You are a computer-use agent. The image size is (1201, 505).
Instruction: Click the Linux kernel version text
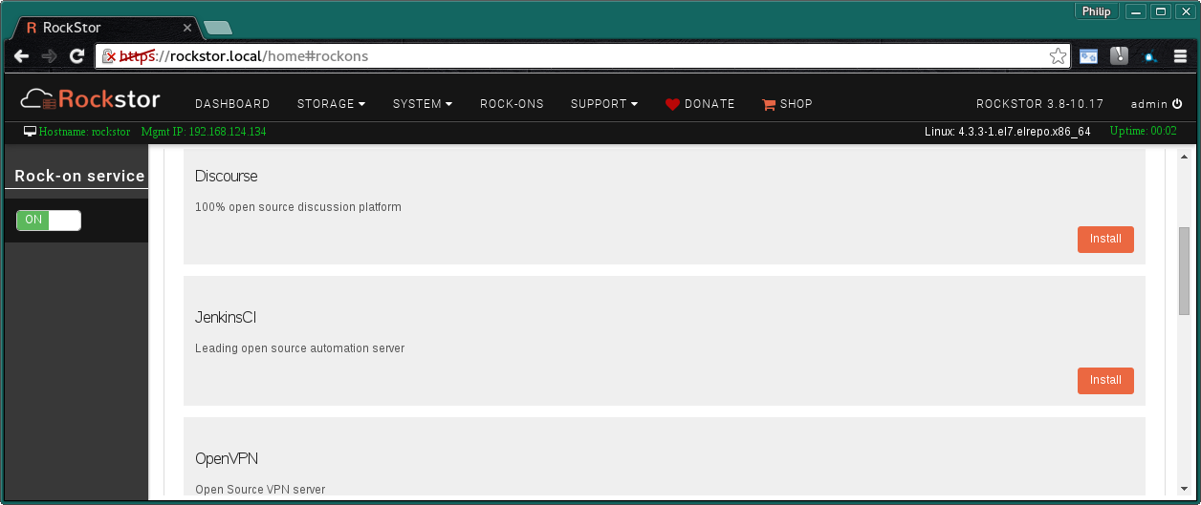pyautogui.click(x=1008, y=132)
